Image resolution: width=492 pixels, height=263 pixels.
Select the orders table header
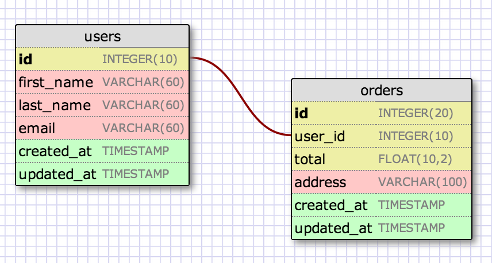381,90
